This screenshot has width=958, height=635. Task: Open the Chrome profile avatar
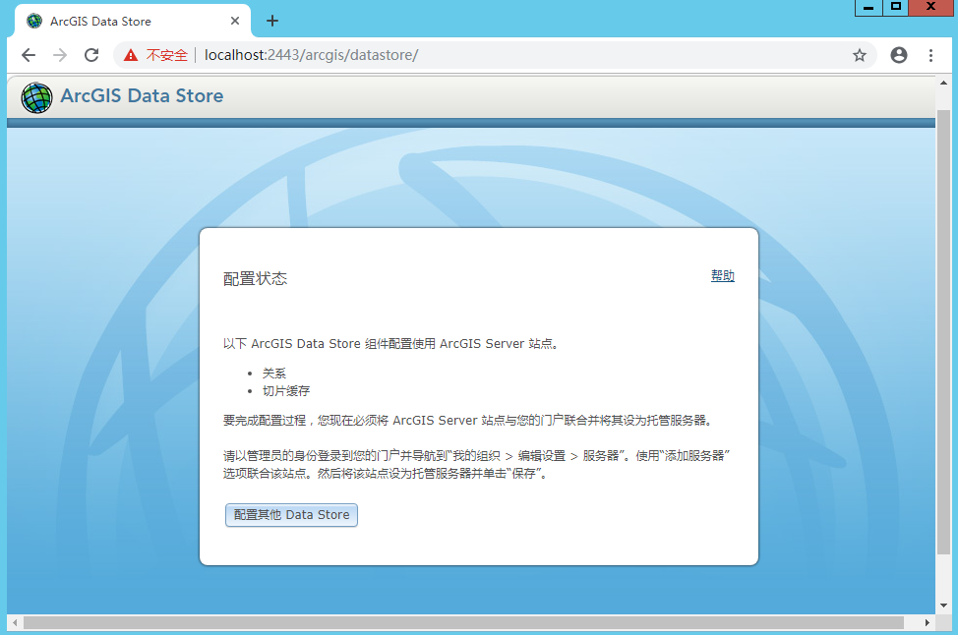[x=899, y=55]
